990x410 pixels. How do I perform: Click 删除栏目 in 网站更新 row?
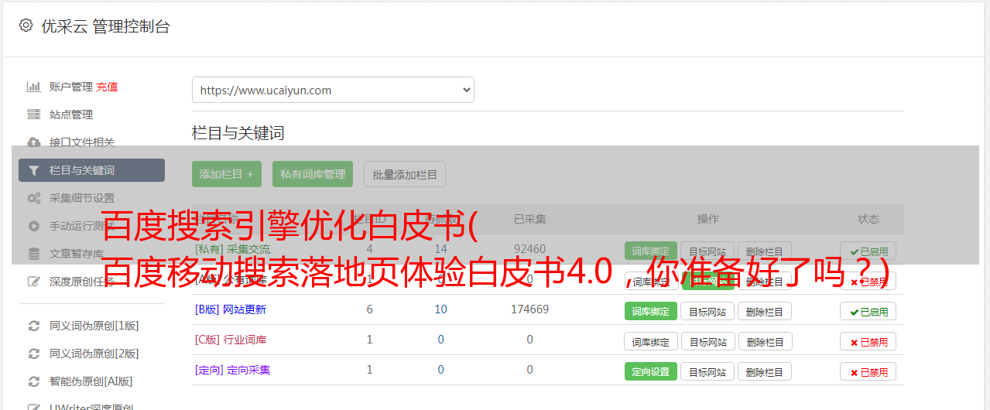(x=765, y=311)
